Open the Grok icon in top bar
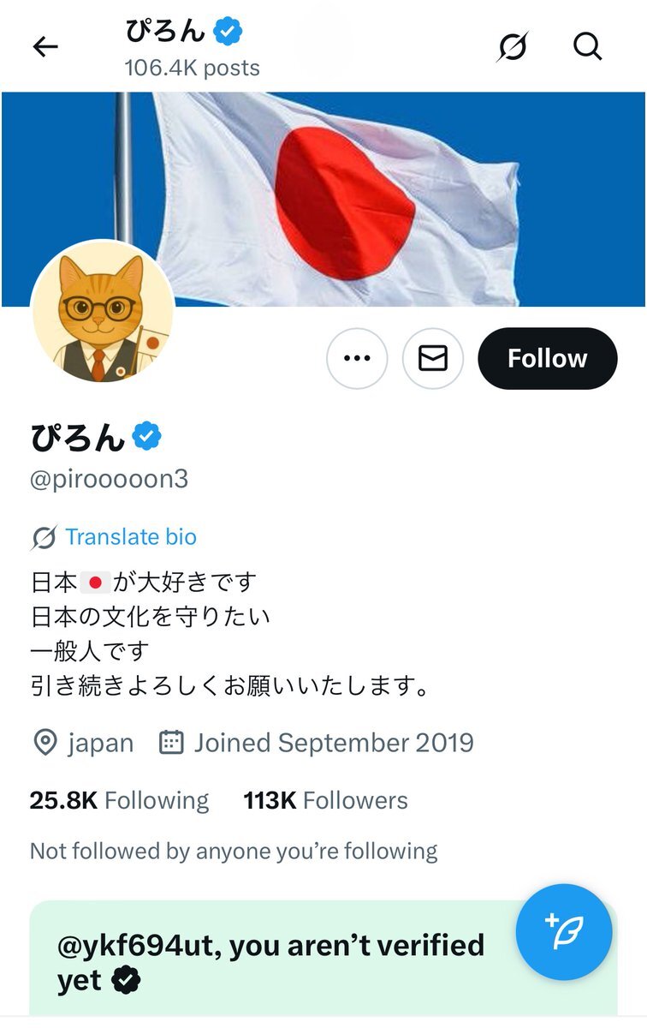 [513, 47]
